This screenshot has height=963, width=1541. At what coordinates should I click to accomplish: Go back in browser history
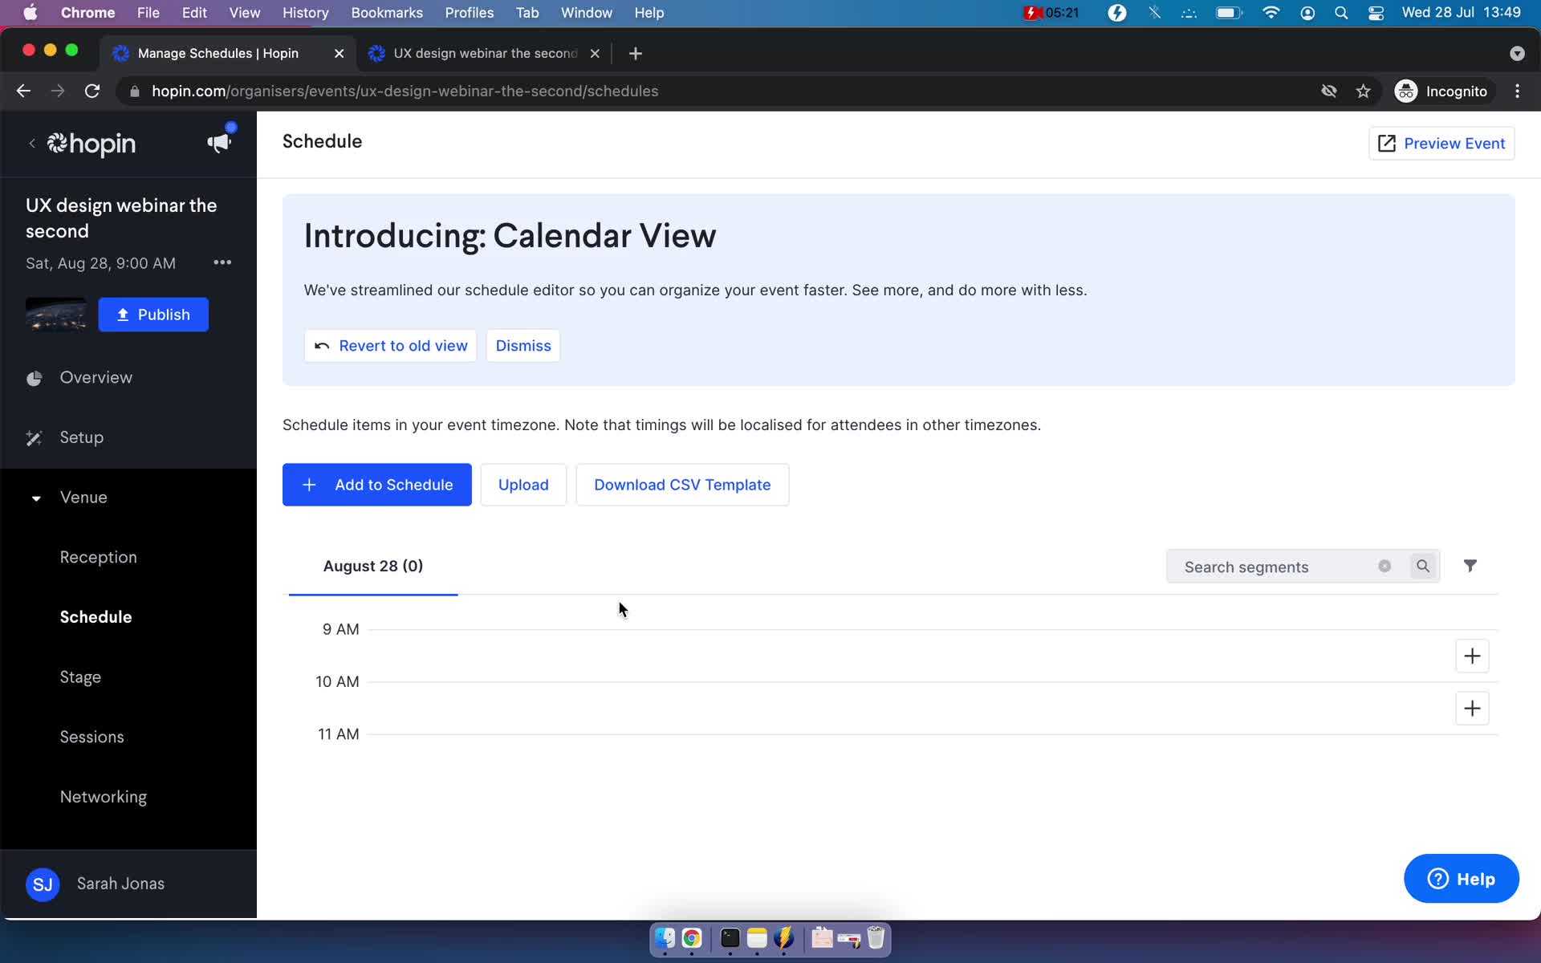pos(23,91)
